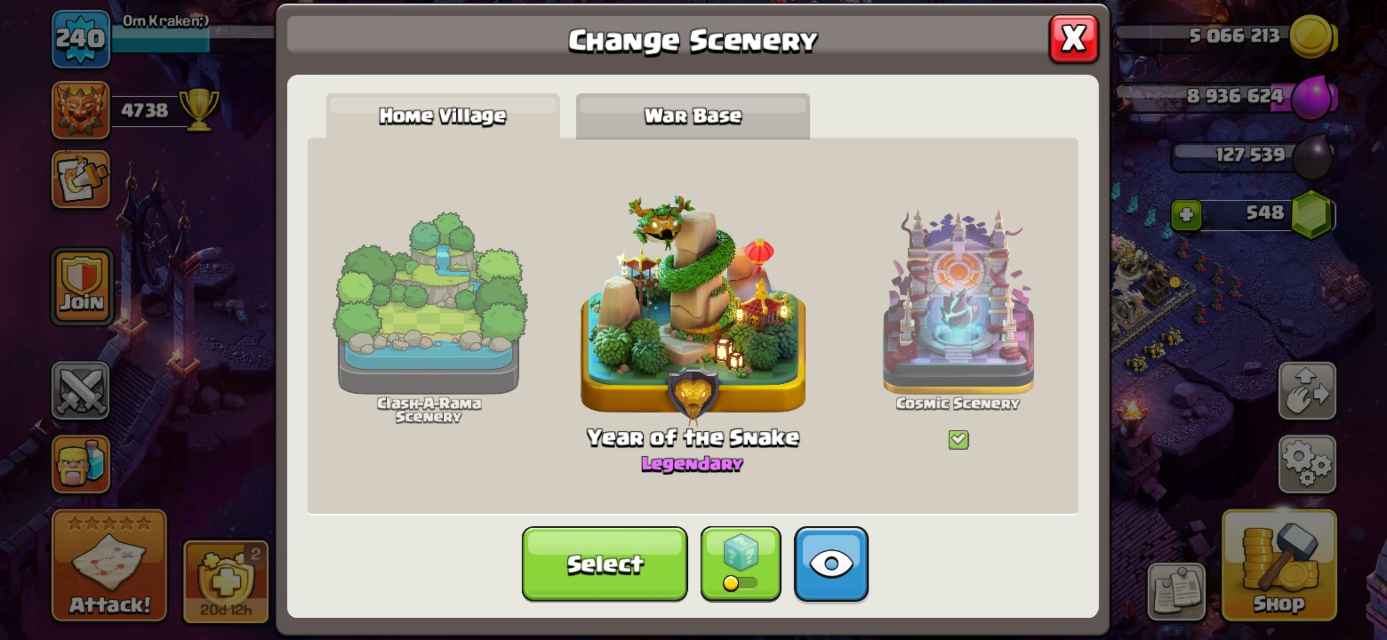Switch to the War Base tab
1387x640 pixels.
(x=693, y=116)
